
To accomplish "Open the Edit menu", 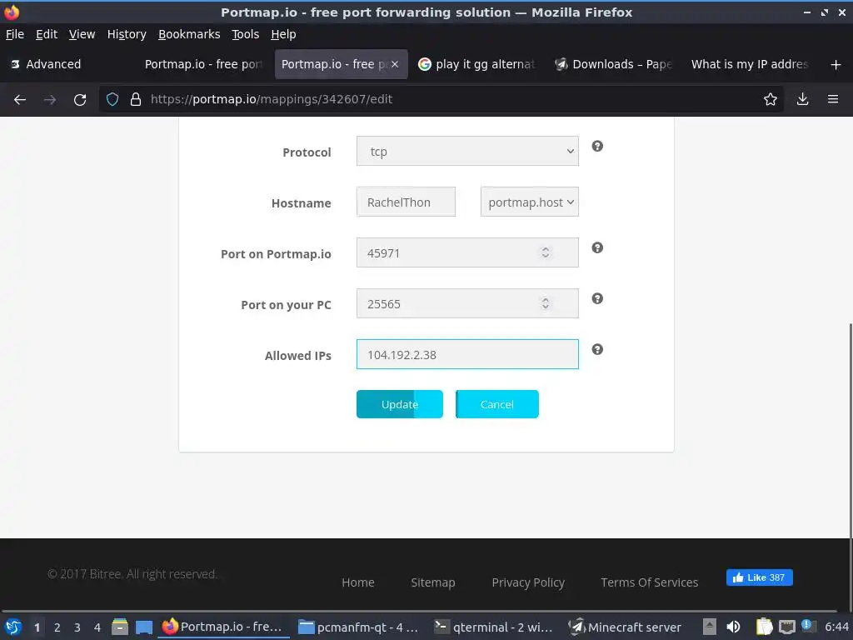I will tap(47, 34).
